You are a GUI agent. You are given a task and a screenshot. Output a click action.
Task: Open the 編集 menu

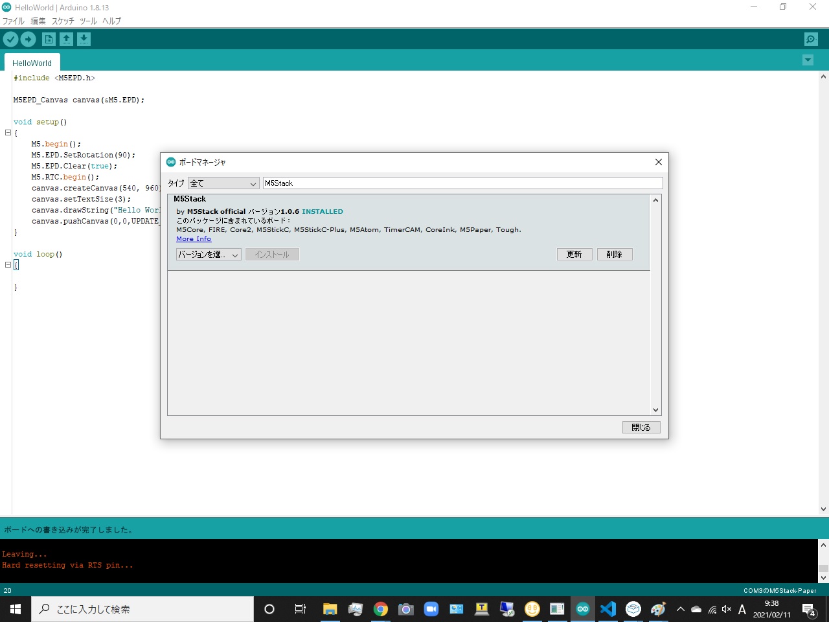pyautogui.click(x=38, y=21)
